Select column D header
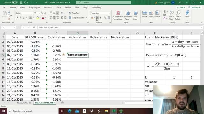Screen dimensions: 204x114 click(x=77, y=33)
